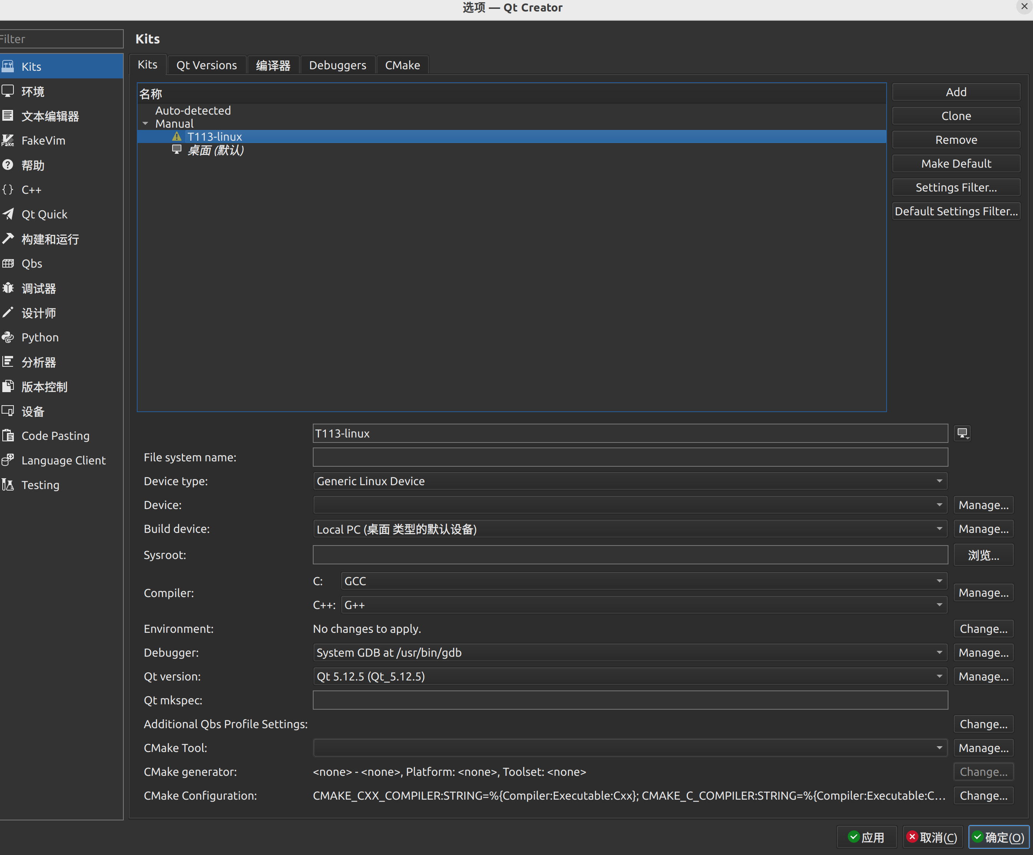Open Settings Filter... dialog

click(956, 188)
